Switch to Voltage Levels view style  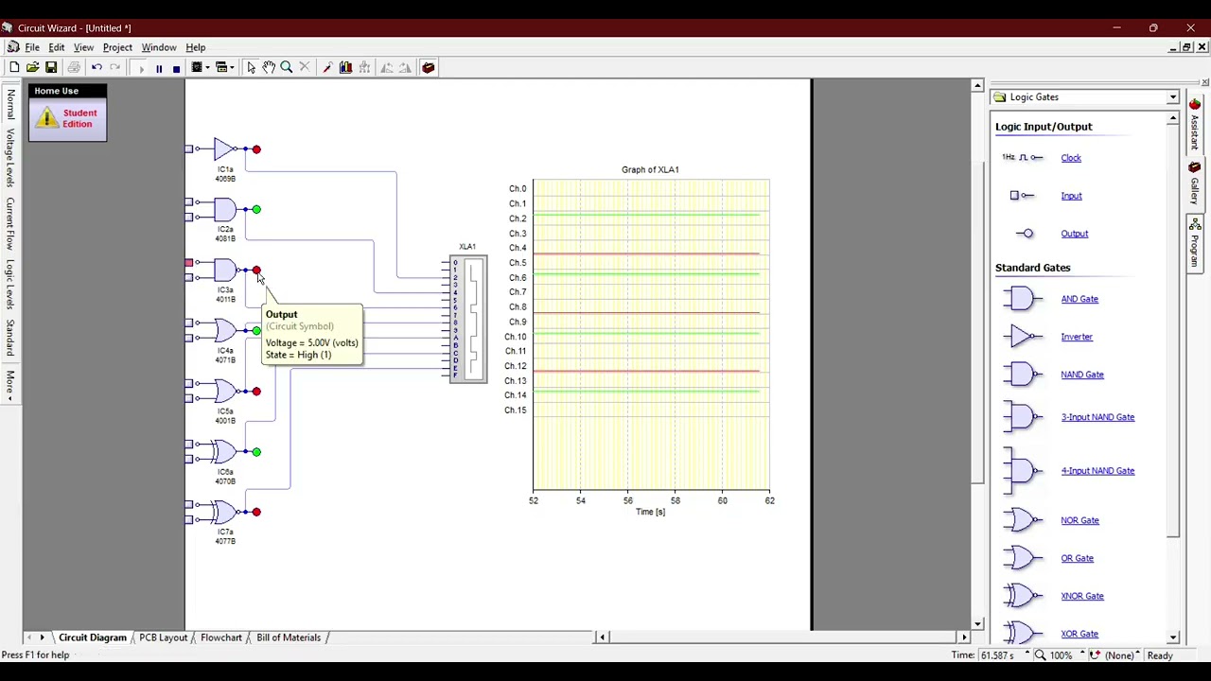[x=10, y=157]
